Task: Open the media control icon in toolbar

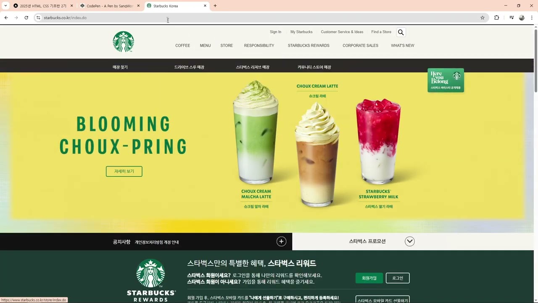Action: 511,18
